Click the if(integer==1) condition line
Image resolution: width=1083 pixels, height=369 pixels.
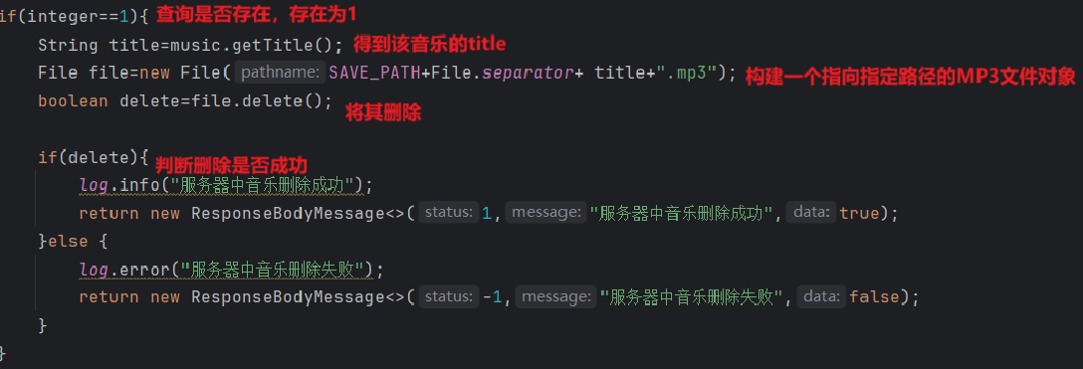pos(74,16)
